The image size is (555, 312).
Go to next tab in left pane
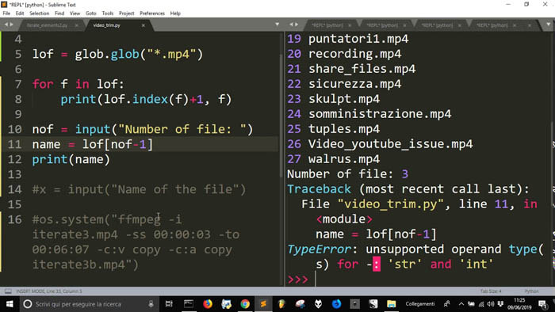pos(12,25)
